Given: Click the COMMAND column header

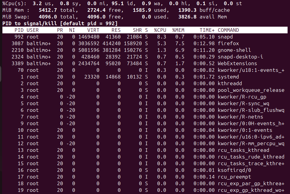Looking at the screenshot, I should coord(228,30).
